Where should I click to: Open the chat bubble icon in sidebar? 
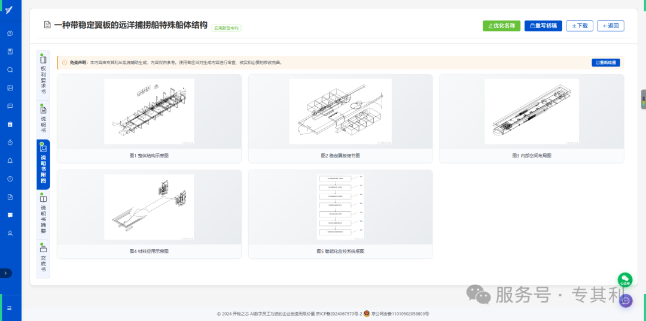coord(10,34)
